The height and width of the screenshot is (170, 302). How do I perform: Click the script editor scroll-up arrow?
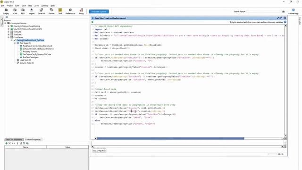[x=285, y=25]
